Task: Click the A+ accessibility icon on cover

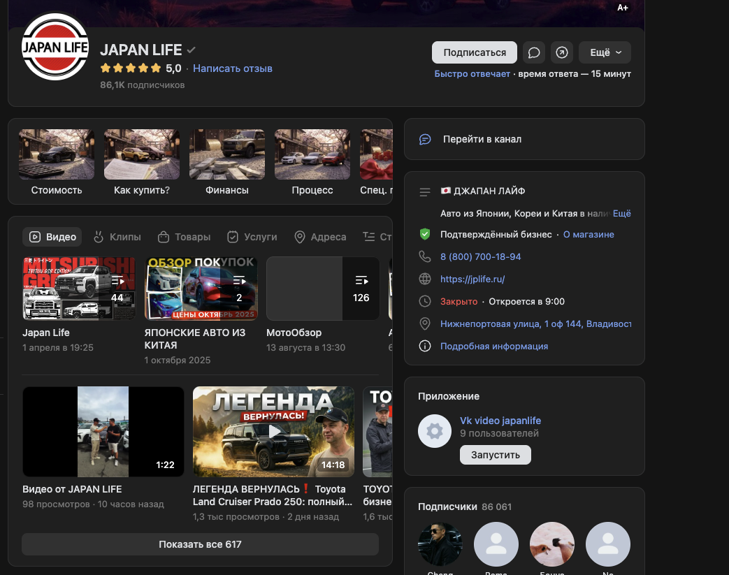Action: coord(623,8)
